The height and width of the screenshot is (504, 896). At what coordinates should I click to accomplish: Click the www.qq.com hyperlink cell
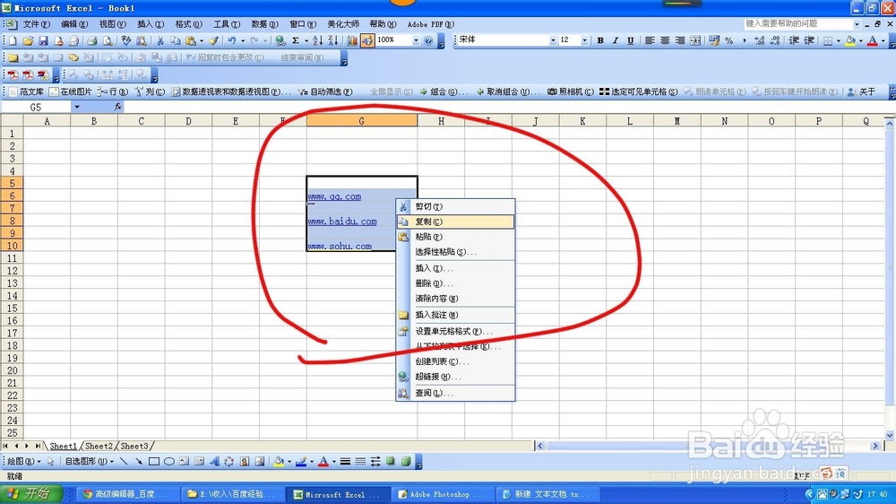[x=334, y=196]
